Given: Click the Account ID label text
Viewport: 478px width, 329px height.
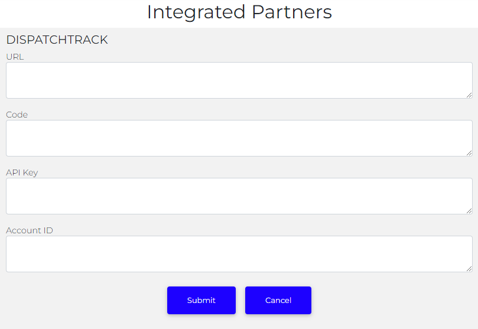Looking at the screenshot, I should 30,230.
